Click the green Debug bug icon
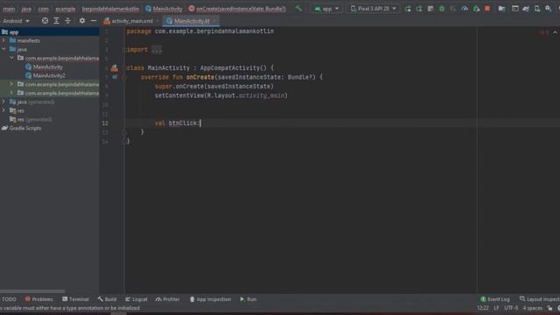560x315 pixels. point(442,9)
